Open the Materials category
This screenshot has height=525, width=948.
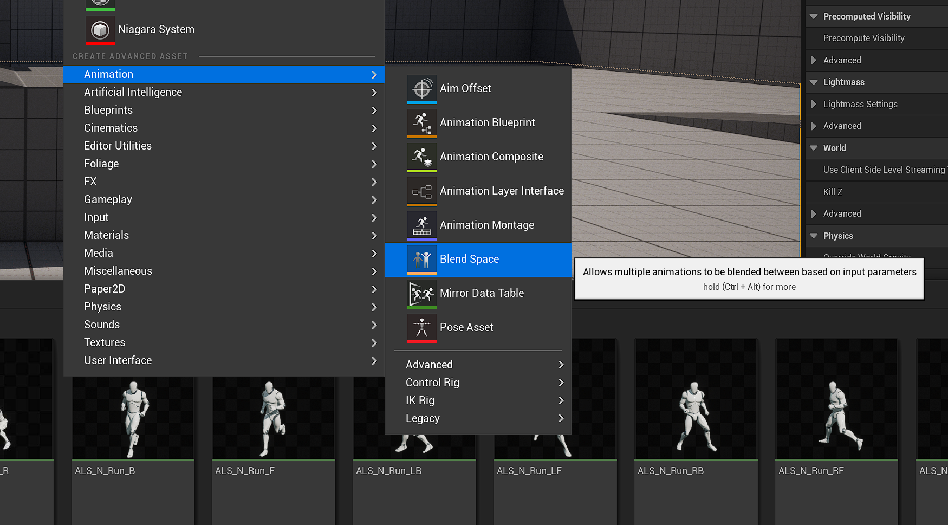224,235
